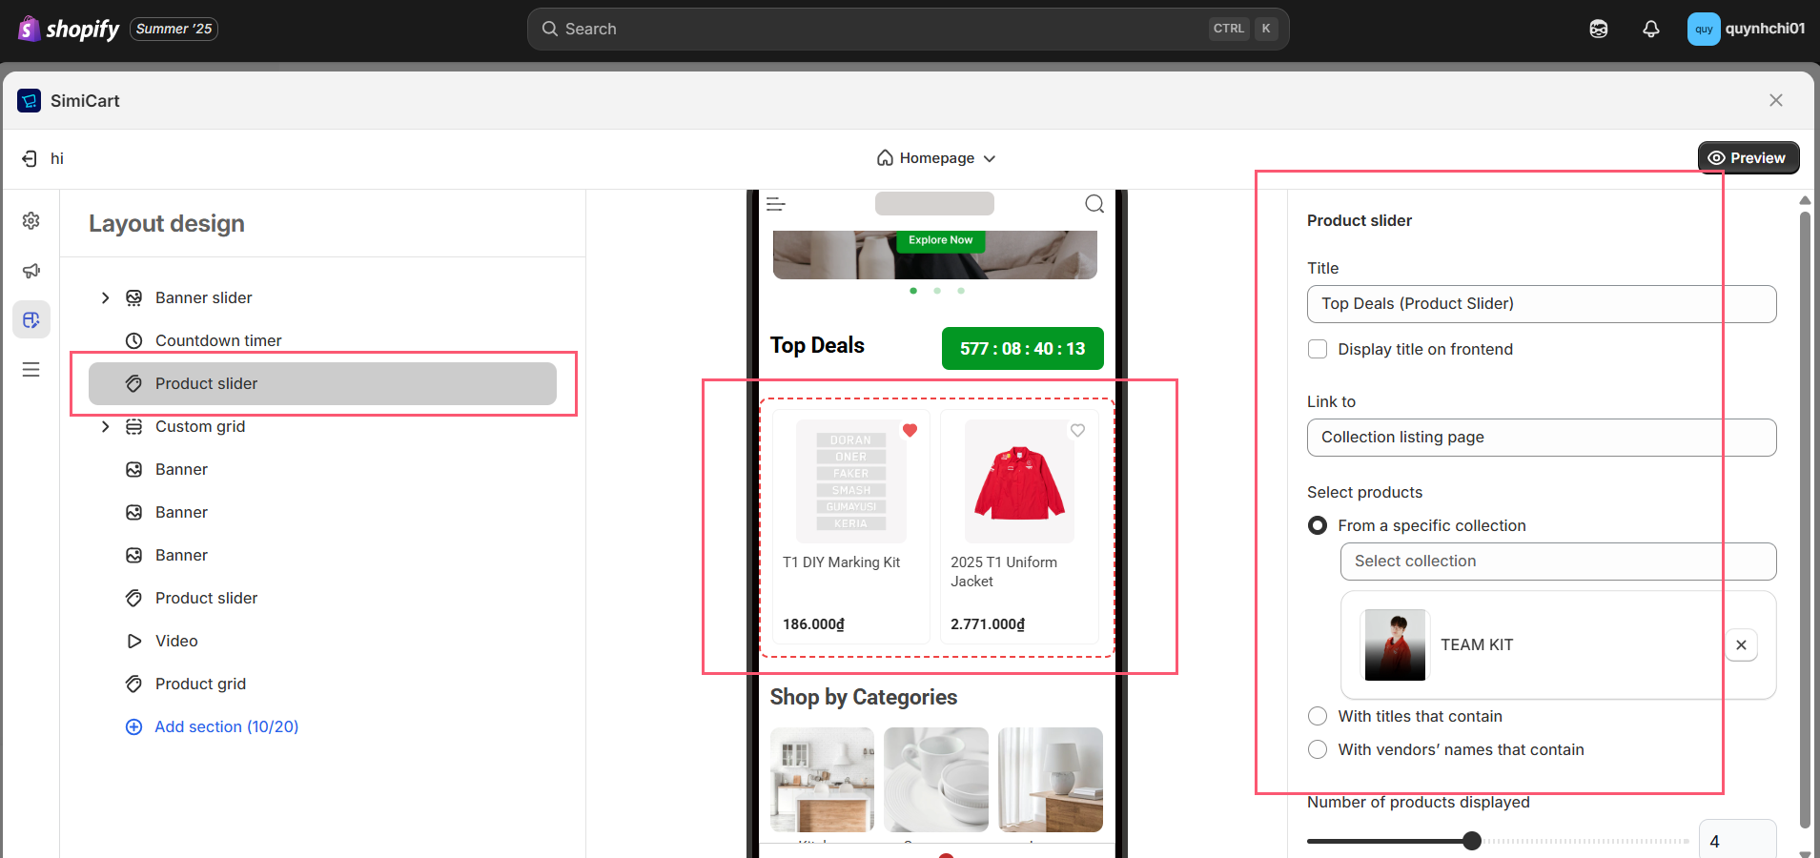The height and width of the screenshot is (858, 1820).
Task: Select the Product grid section
Action: coord(200,684)
